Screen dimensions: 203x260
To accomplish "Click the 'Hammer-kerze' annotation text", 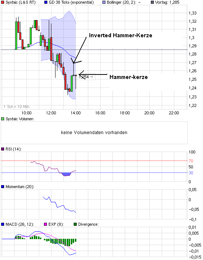I will click(x=129, y=77).
